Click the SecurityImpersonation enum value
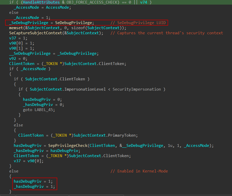232x196 pixels. 137,89
